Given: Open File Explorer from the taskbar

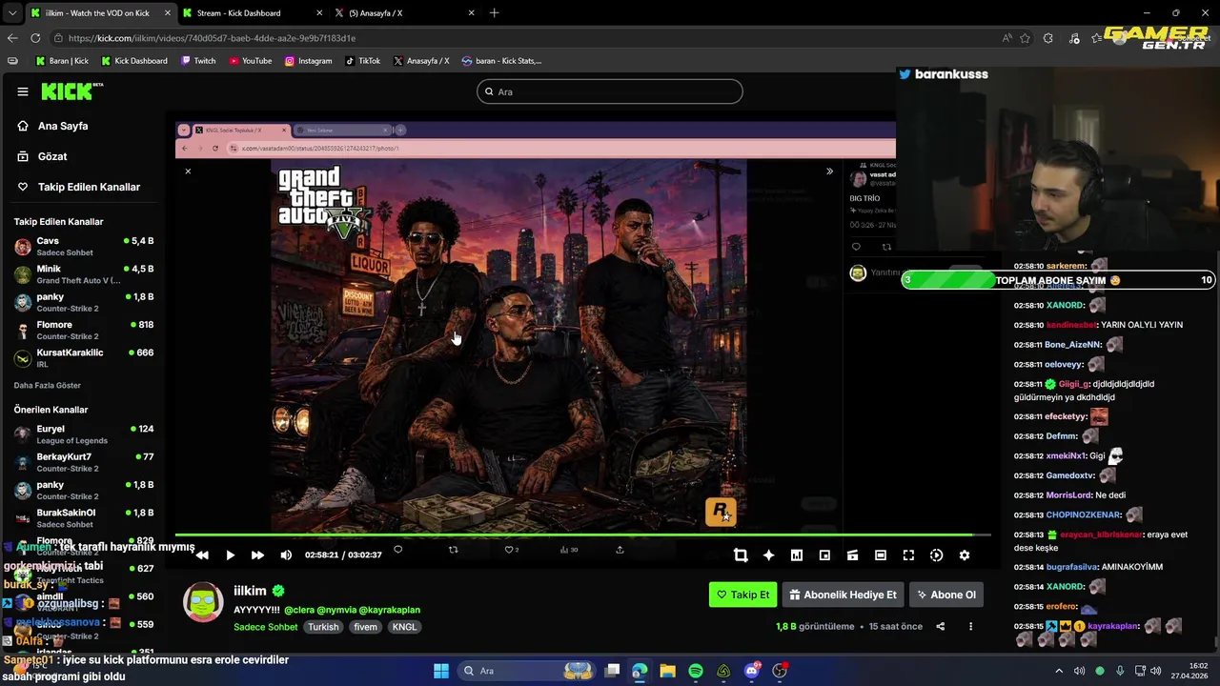Looking at the screenshot, I should (667, 671).
